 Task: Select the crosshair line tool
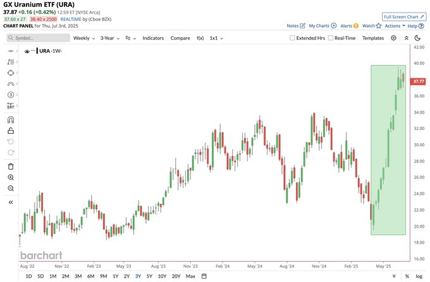[11, 51]
